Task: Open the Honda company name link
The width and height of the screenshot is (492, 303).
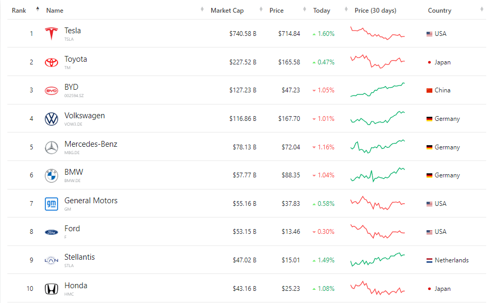Action: click(x=75, y=286)
